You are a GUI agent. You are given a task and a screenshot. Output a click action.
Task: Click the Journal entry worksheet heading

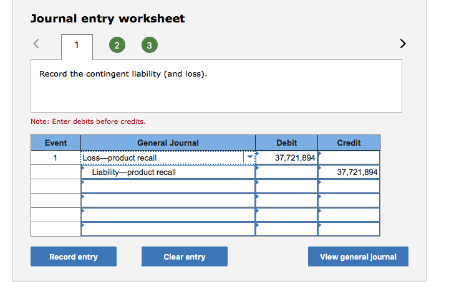point(108,19)
